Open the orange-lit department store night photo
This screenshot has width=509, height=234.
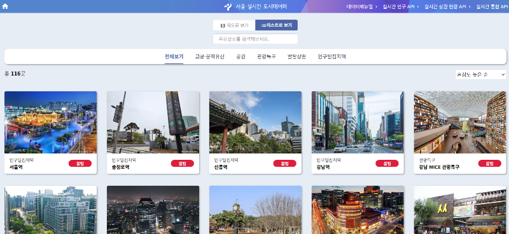(x=358, y=210)
